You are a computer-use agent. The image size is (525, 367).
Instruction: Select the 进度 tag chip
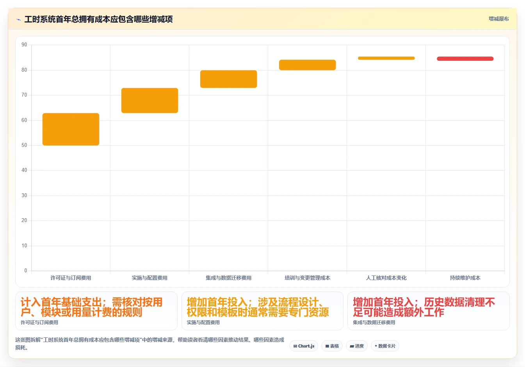point(357,346)
